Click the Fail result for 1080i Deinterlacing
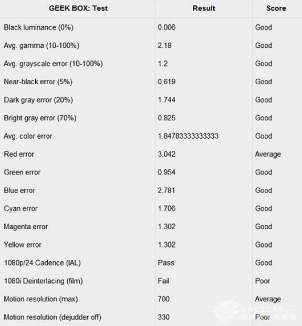This screenshot has height=326, width=302. point(163,281)
